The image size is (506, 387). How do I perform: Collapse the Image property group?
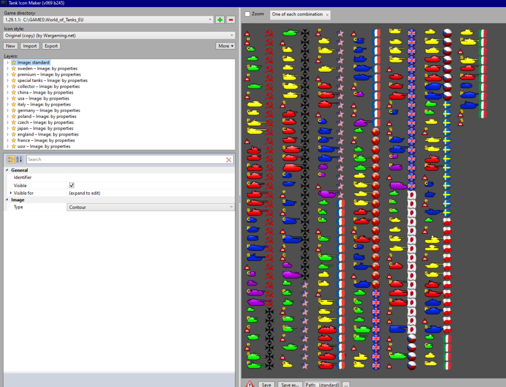pos(7,200)
